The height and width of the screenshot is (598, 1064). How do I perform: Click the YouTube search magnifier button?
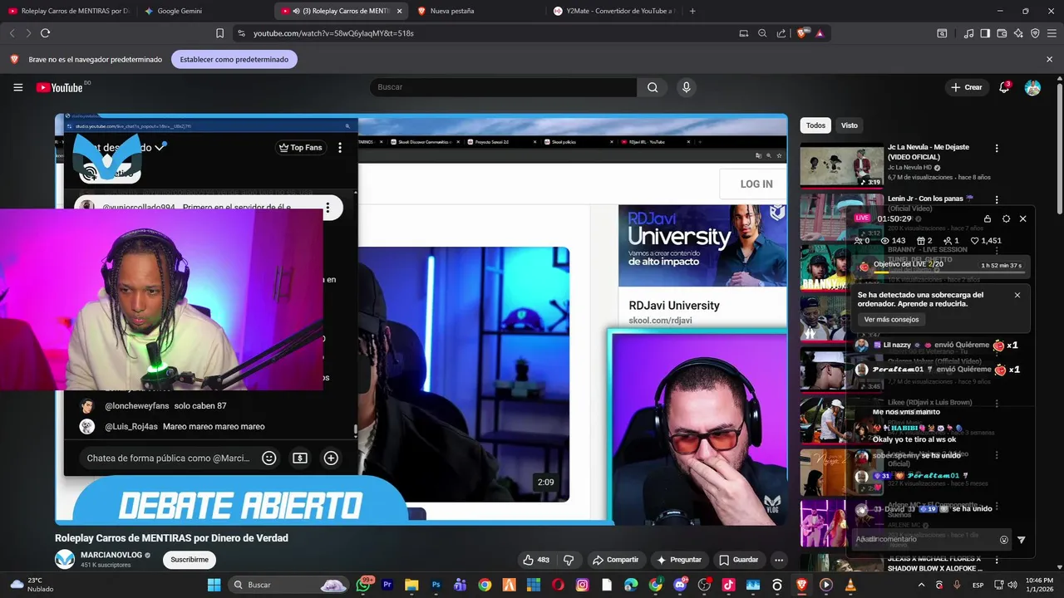tap(653, 87)
